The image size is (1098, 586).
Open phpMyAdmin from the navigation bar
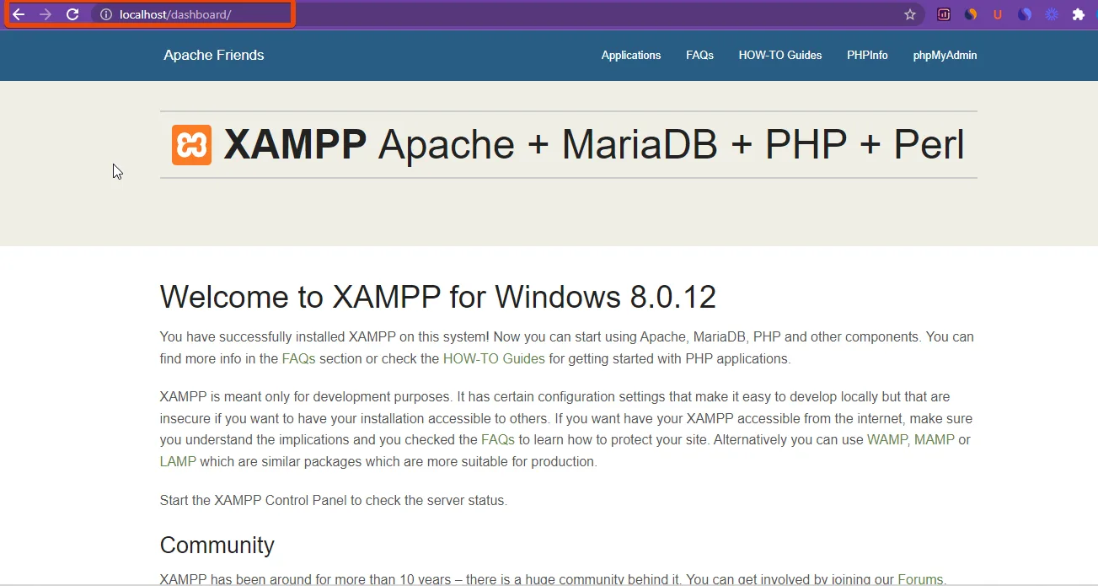(945, 55)
